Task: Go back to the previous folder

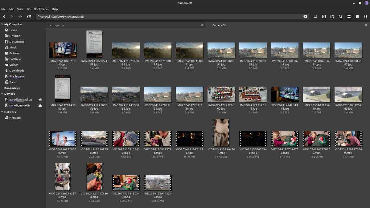Action: click(x=4, y=17)
